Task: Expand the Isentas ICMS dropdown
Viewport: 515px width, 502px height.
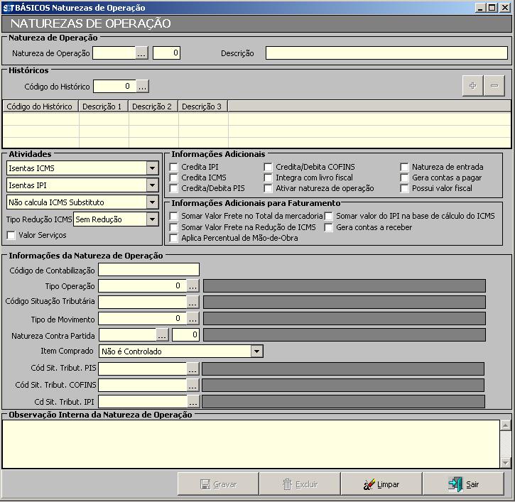Action: (x=152, y=168)
